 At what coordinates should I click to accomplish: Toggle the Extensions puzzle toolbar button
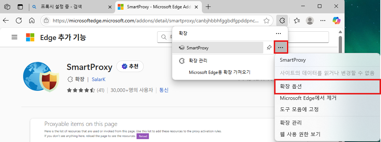[282, 21]
